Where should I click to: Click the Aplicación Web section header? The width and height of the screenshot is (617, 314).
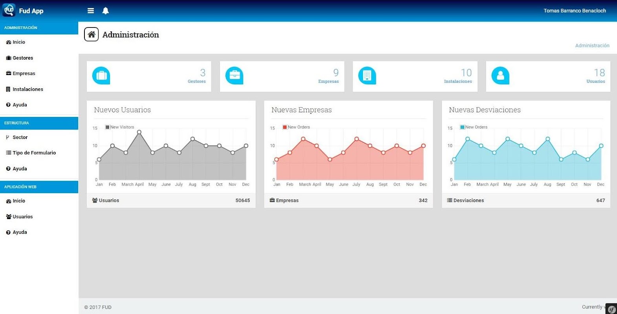click(39, 187)
